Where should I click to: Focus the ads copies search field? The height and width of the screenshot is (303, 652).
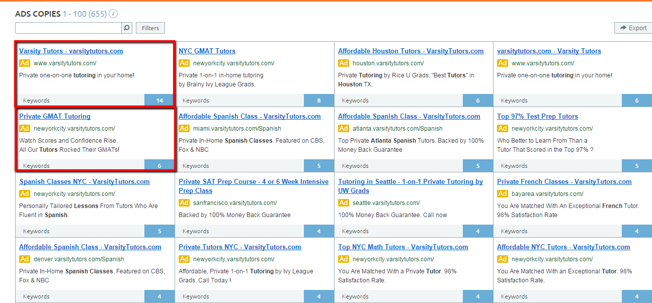[68, 28]
